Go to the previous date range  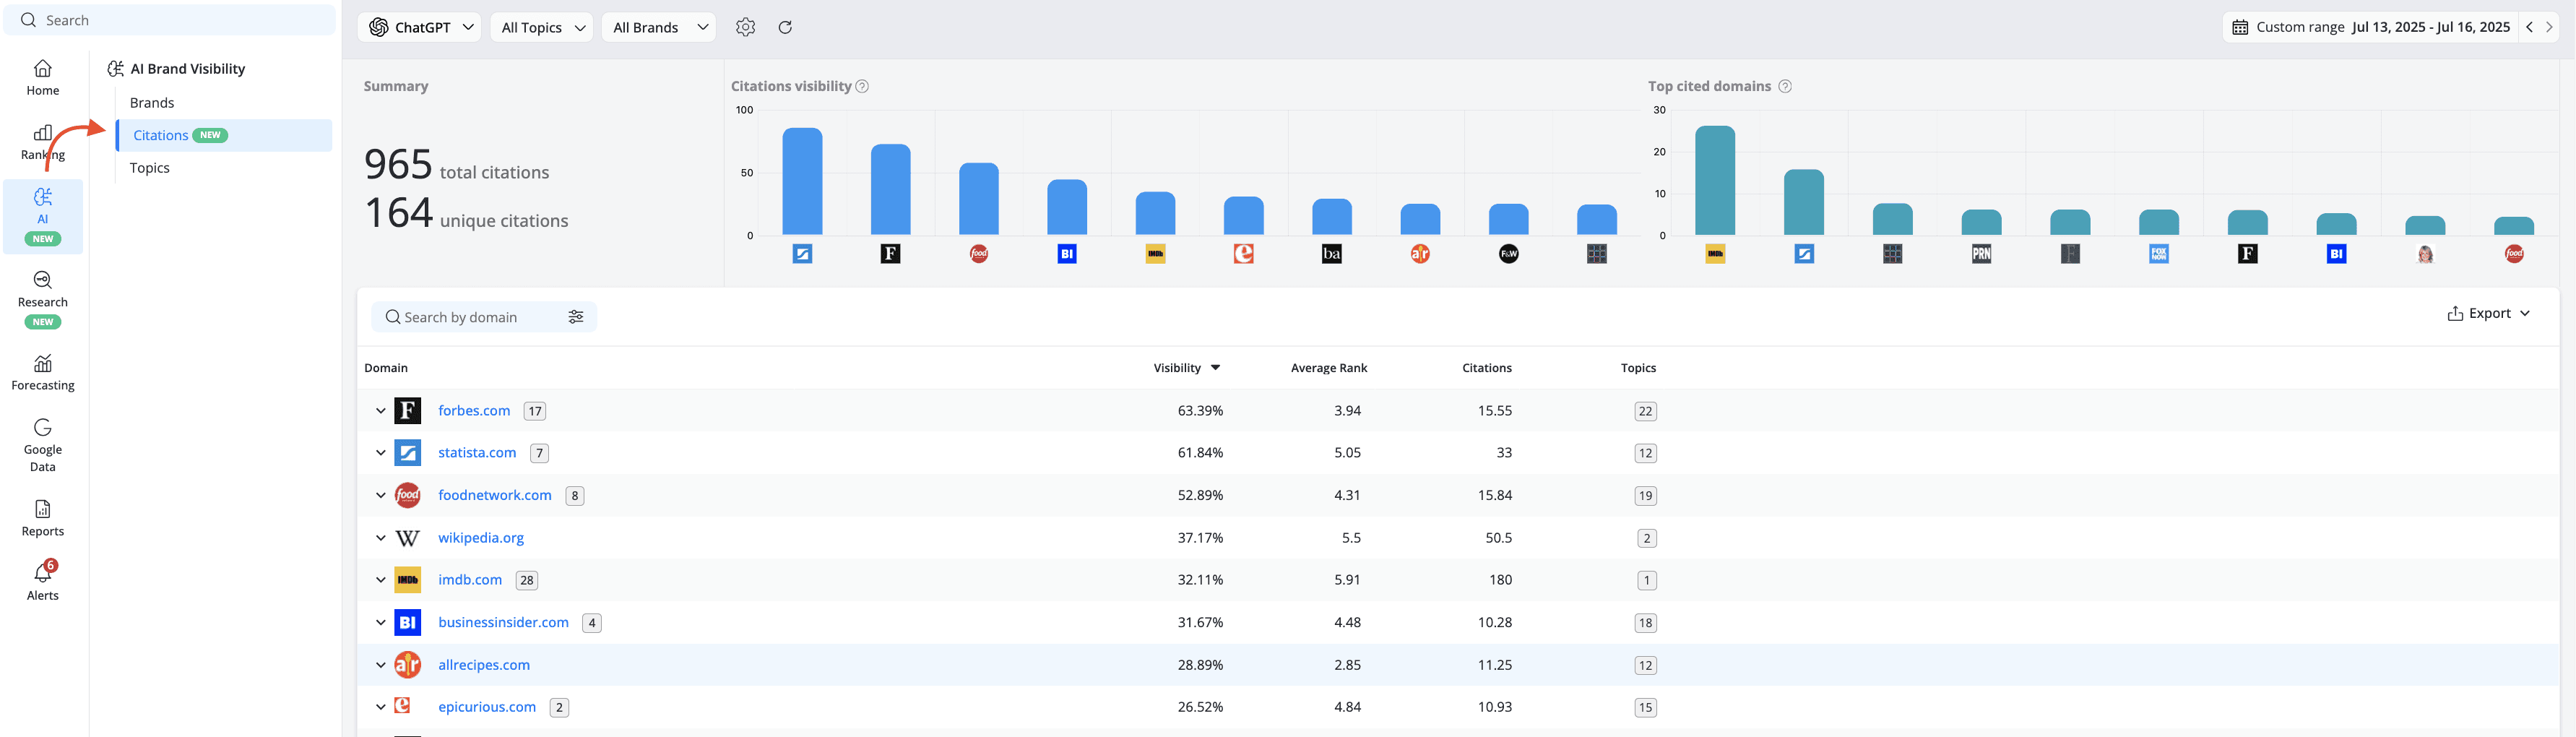2529,27
